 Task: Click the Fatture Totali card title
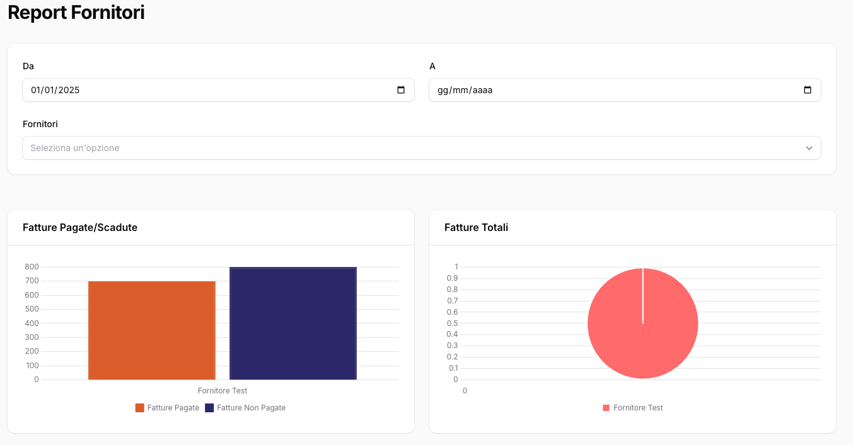click(476, 227)
